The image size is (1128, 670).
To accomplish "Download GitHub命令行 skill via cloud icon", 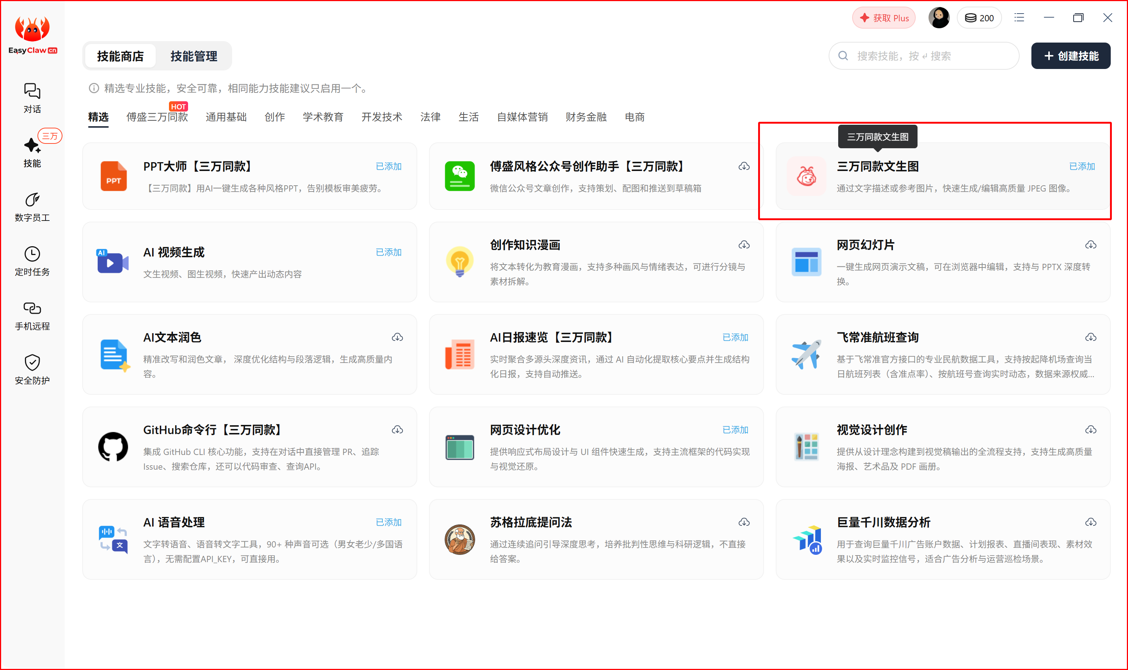I will 397,430.
